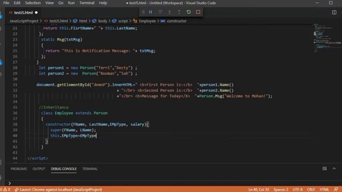Click the 'static Msg(txtMsg)' code line
The width and height of the screenshot is (342, 192).
pyautogui.click(x=62, y=39)
